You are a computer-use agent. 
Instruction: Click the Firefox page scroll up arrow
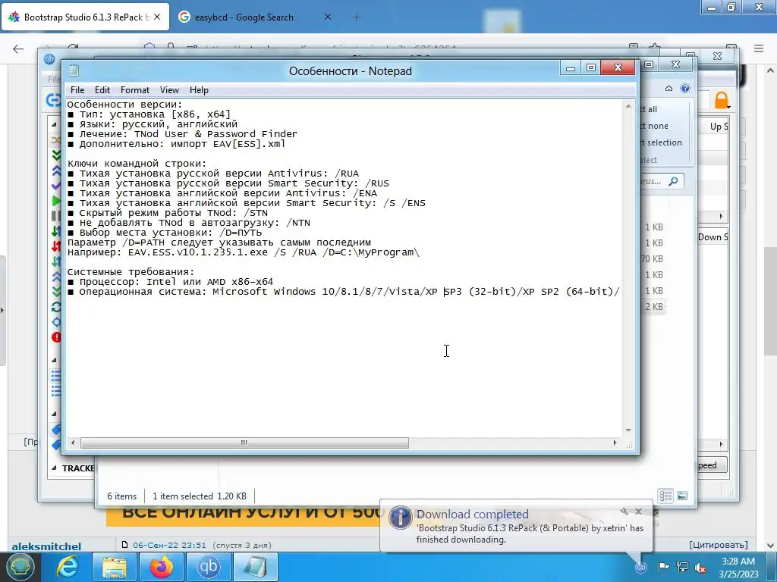770,70
